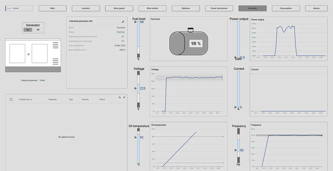
Task: Click the pencil edit icon in generator info
Action: pos(123,22)
